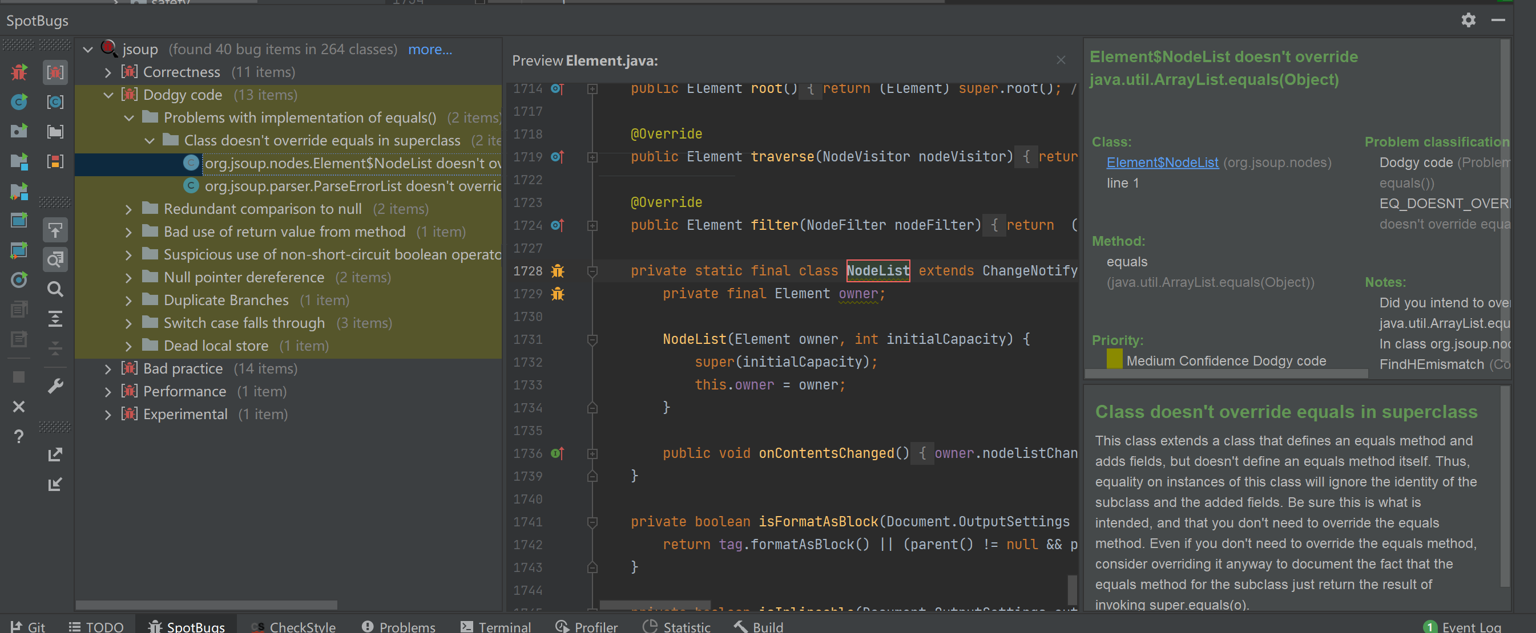Close the Element.java preview pane
The height and width of the screenshot is (633, 1536).
tap(1061, 60)
